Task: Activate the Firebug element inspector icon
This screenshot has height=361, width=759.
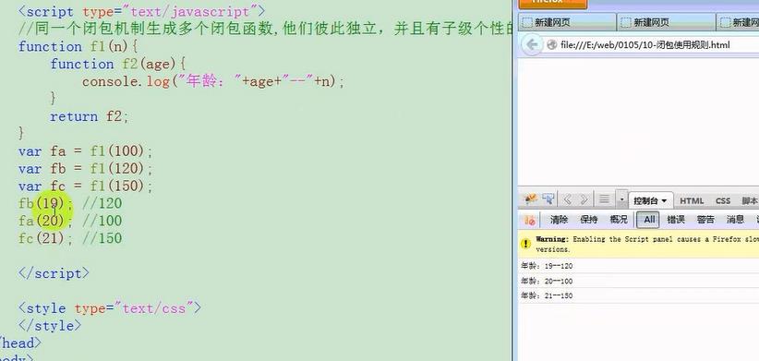Action: click(548, 199)
